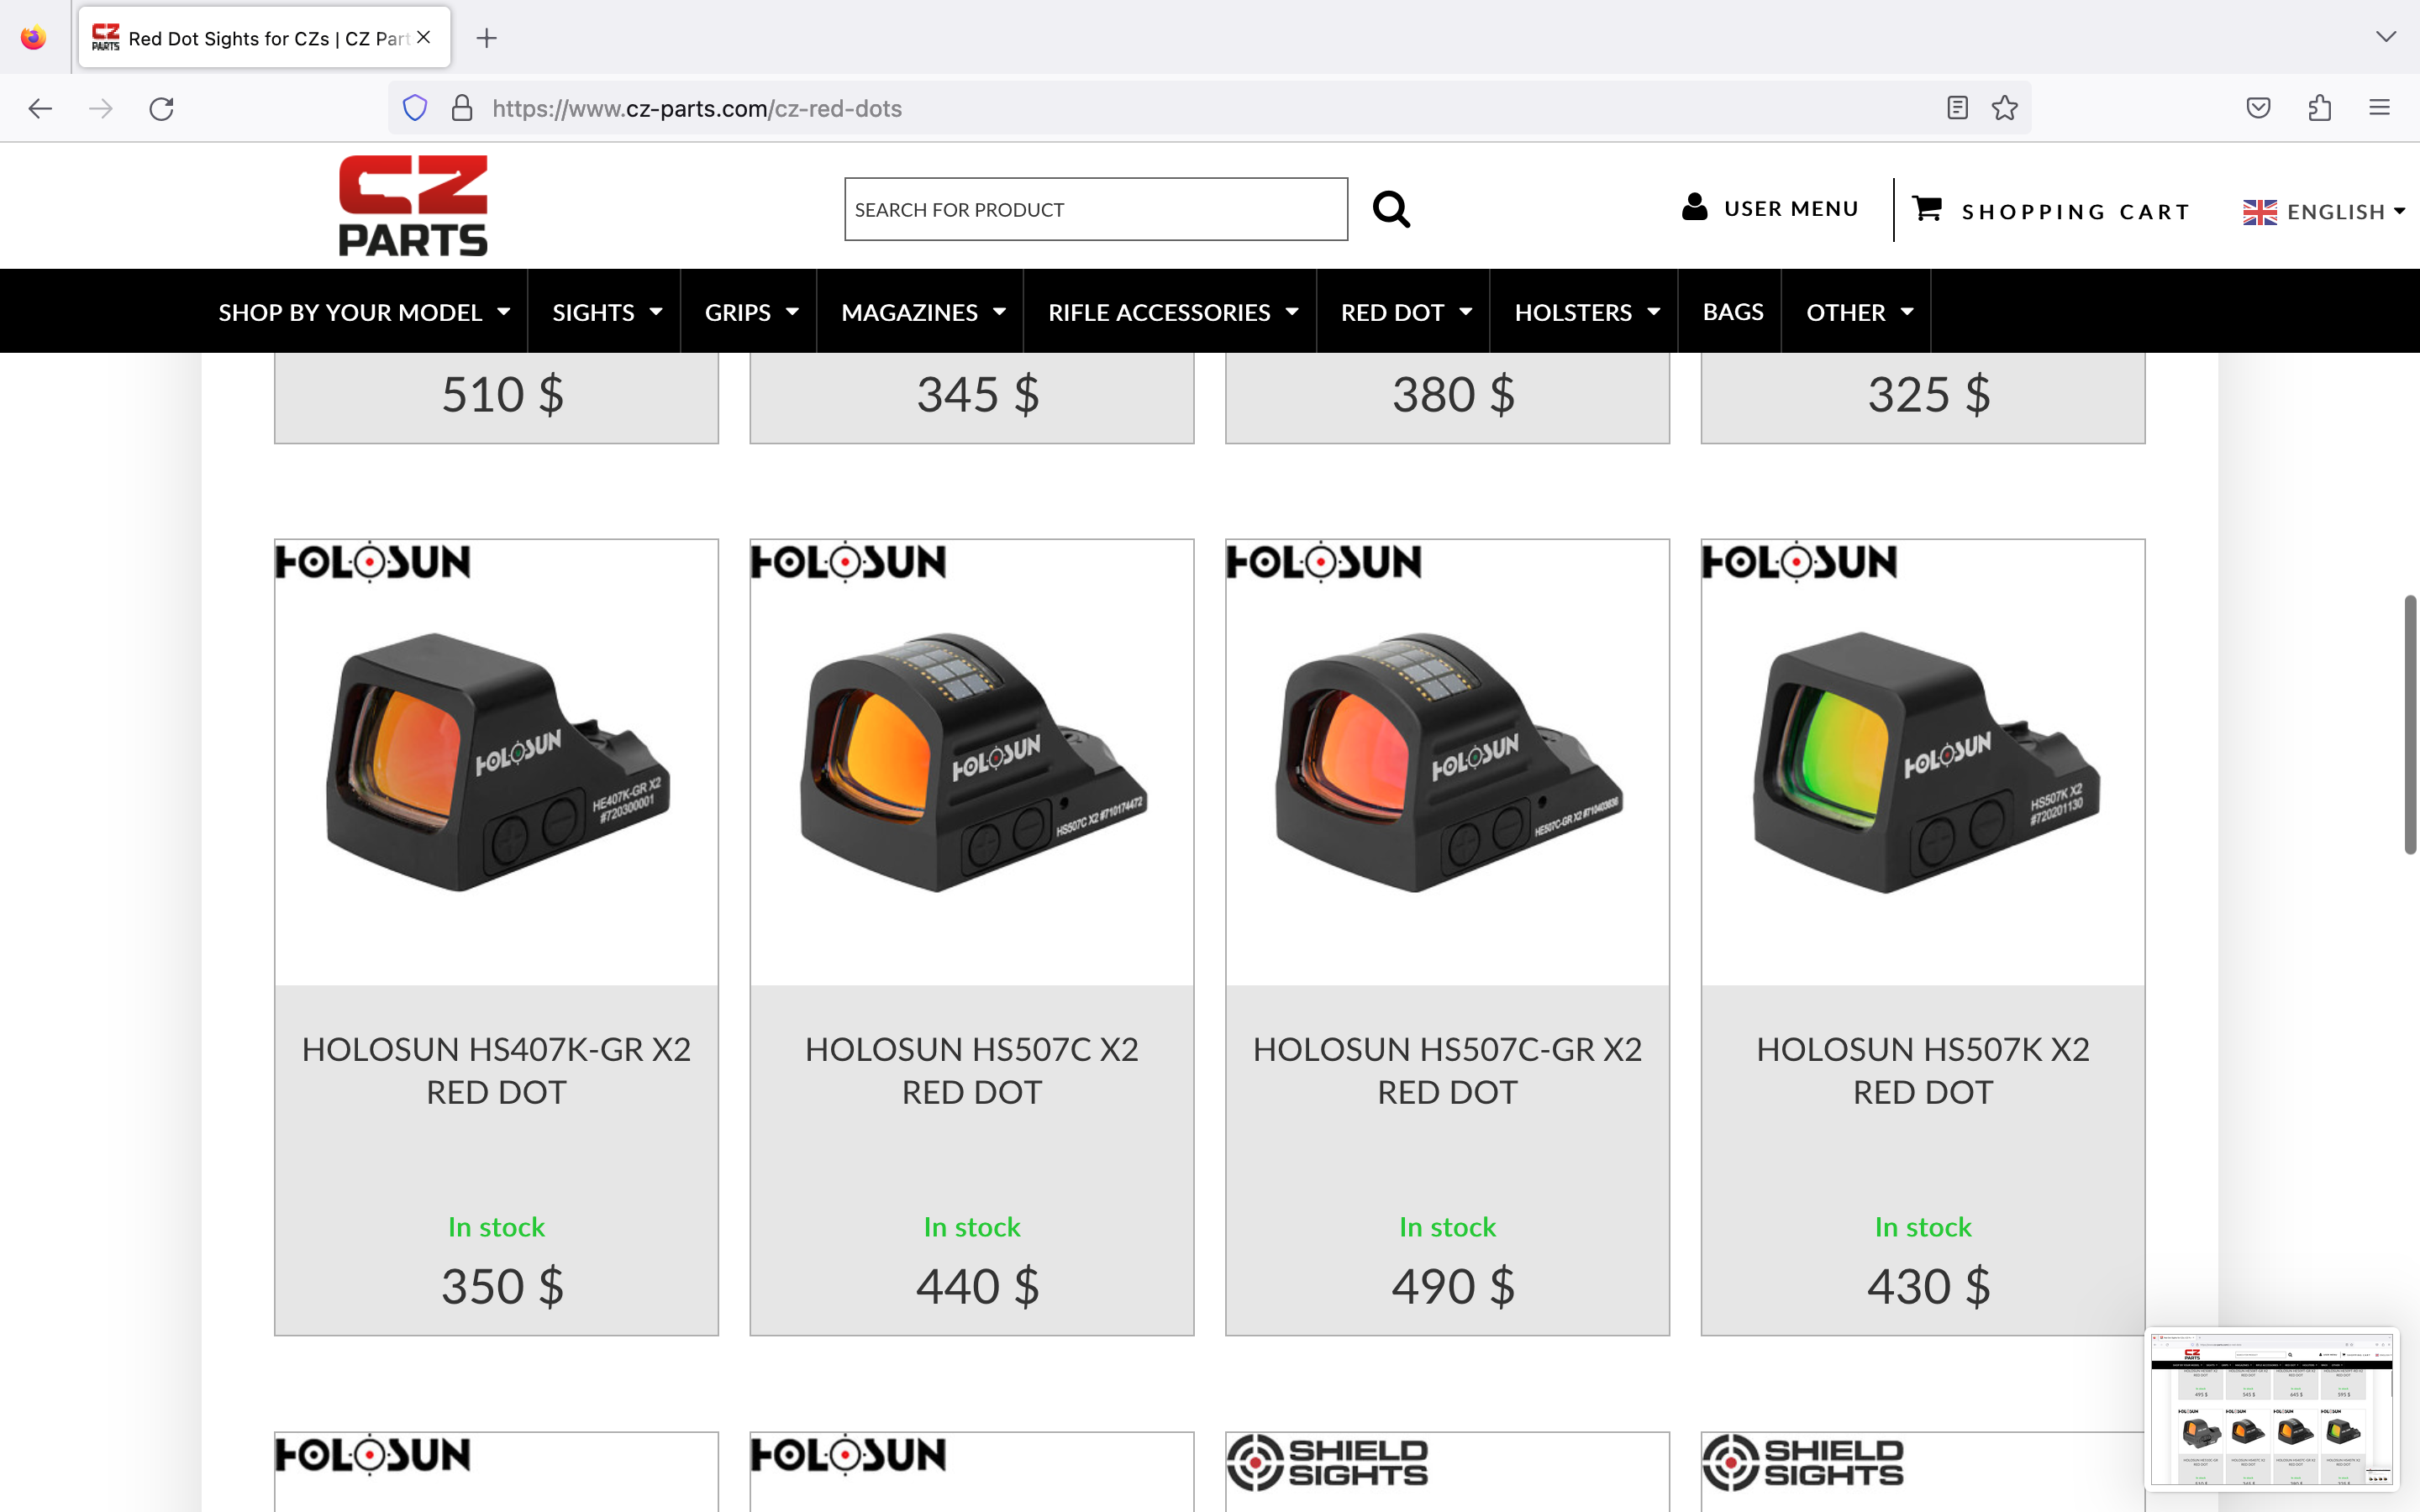This screenshot has height=1512, width=2420.
Task: Open Firefox tracking protection shield icon
Action: [415, 108]
